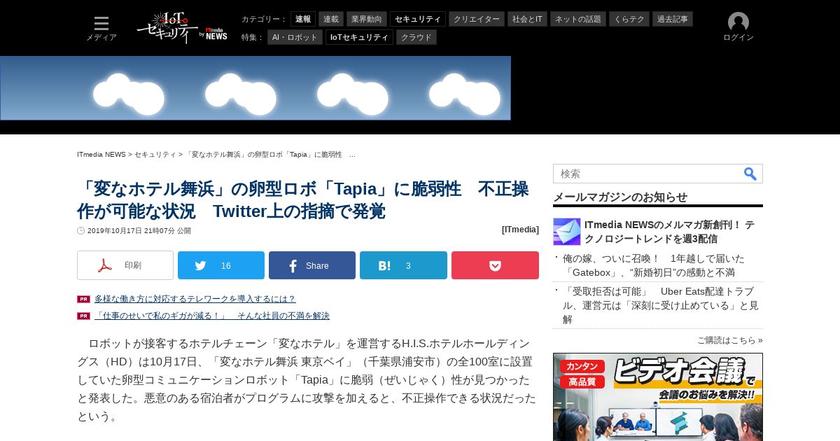Click the ビデオ会議 advertisement banner
The width and height of the screenshot is (840, 441).
(x=658, y=397)
